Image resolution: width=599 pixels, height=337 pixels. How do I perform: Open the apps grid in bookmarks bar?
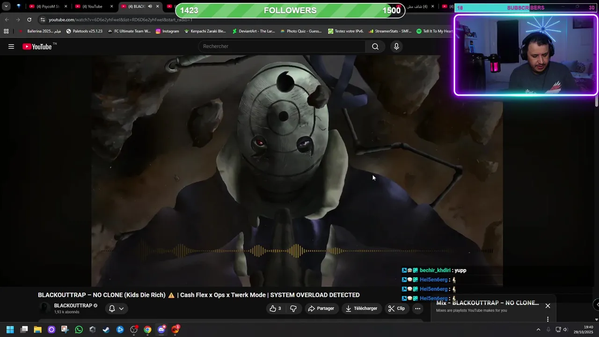pos(6,31)
